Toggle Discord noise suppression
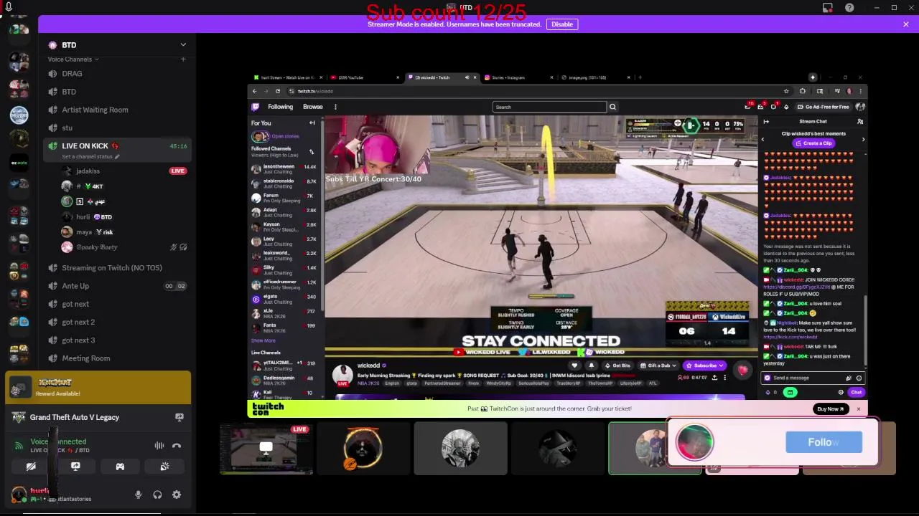 click(x=159, y=446)
